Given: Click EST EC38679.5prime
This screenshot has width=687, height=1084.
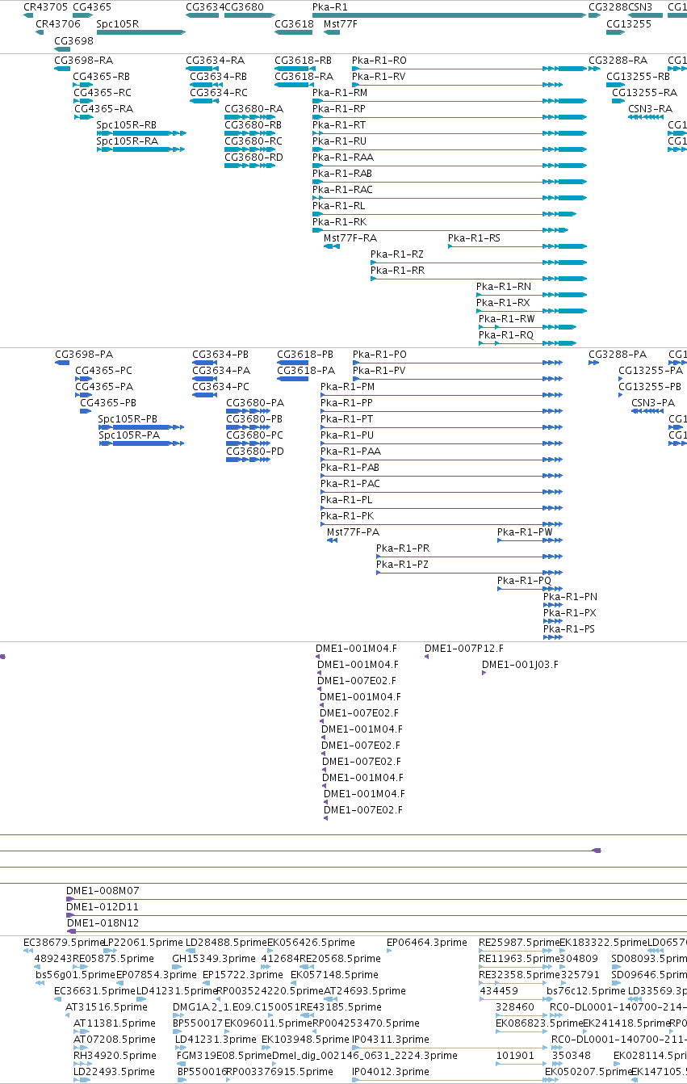Looking at the screenshot, I should pyautogui.click(x=64, y=942).
